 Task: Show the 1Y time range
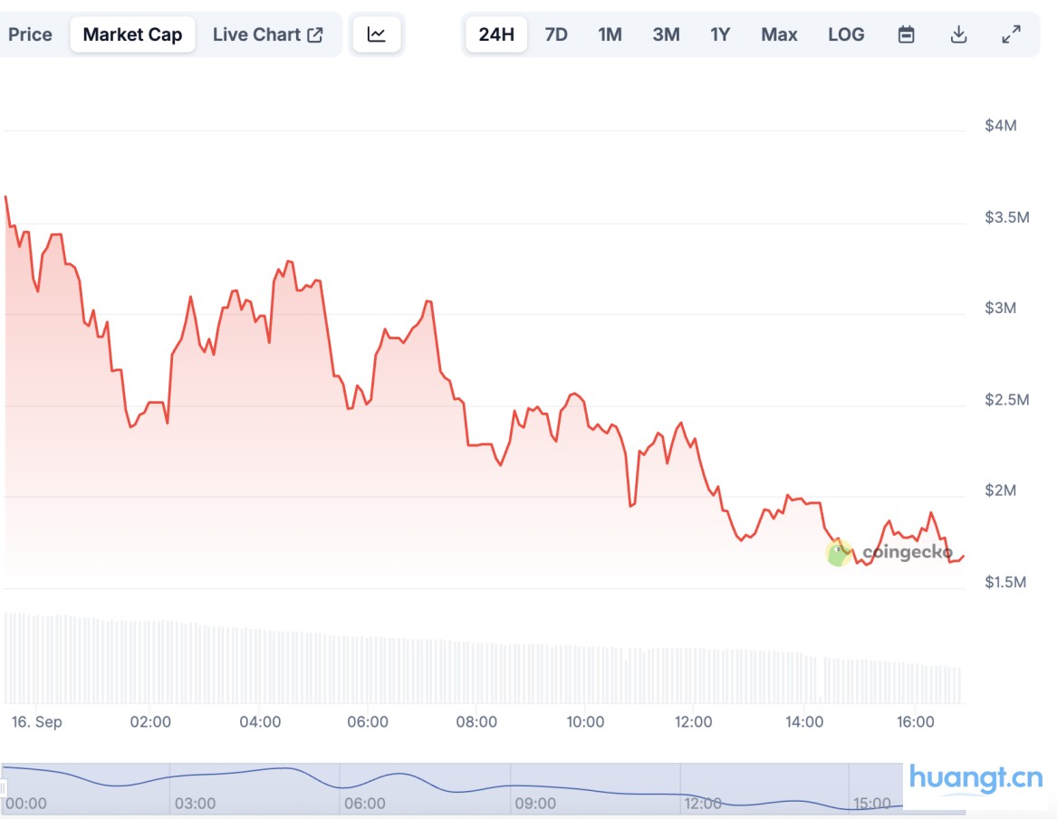[x=720, y=34]
